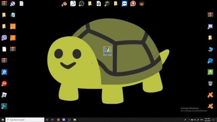Image resolution: width=217 pixels, height=122 pixels.
Task: Open the Avast icon above the shielded one
Action: [210, 95]
